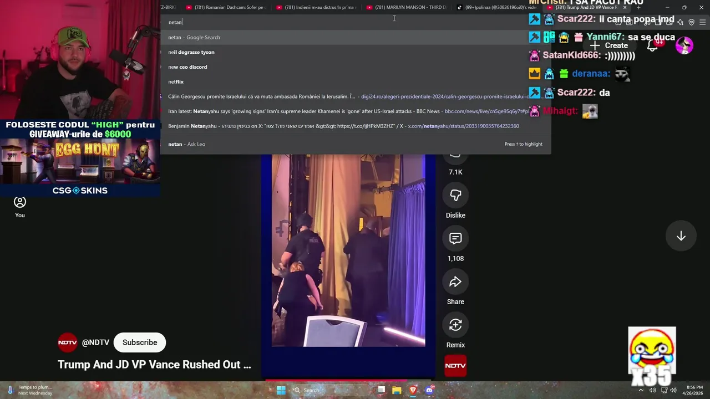
Task: Open the YouTube notifications bell
Action: [653, 45]
